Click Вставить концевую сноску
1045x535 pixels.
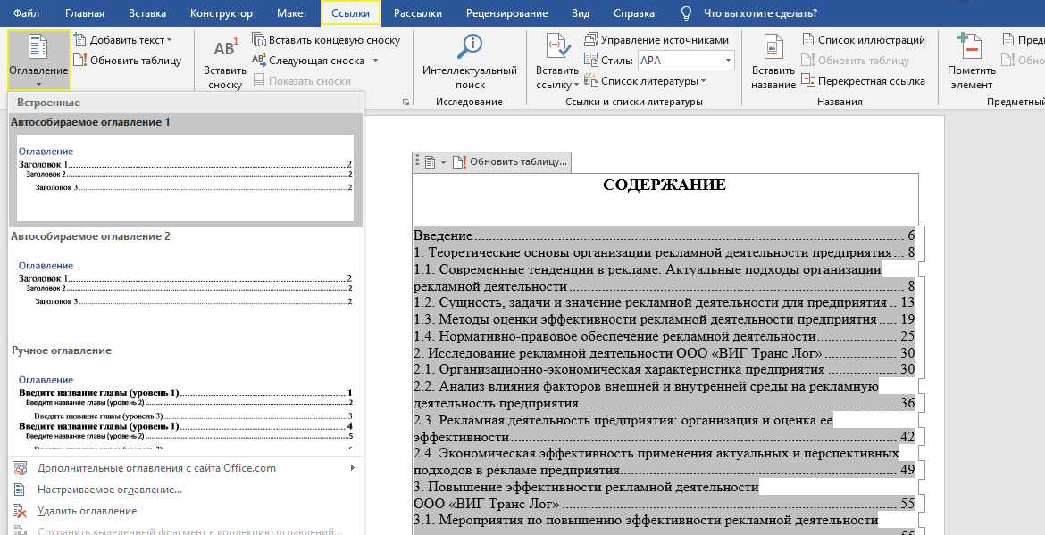[x=326, y=40]
